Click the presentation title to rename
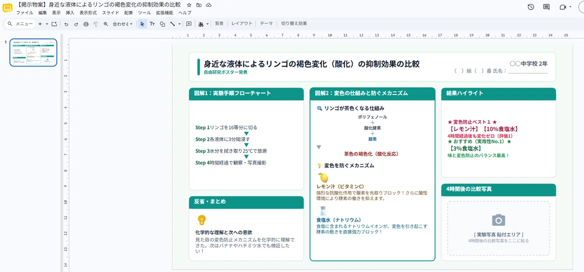The image size is (584, 272). (x=98, y=5)
